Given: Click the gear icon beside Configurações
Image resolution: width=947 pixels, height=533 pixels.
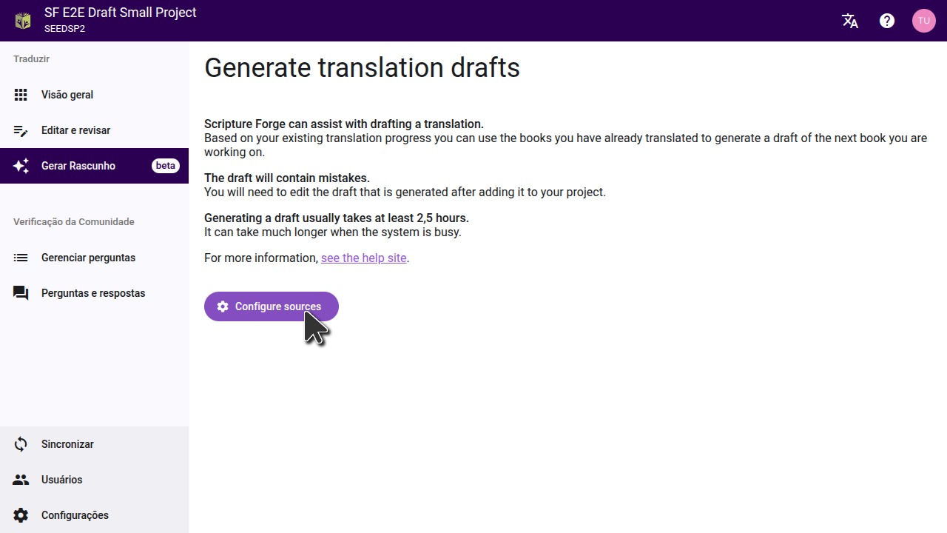Looking at the screenshot, I should (x=21, y=515).
